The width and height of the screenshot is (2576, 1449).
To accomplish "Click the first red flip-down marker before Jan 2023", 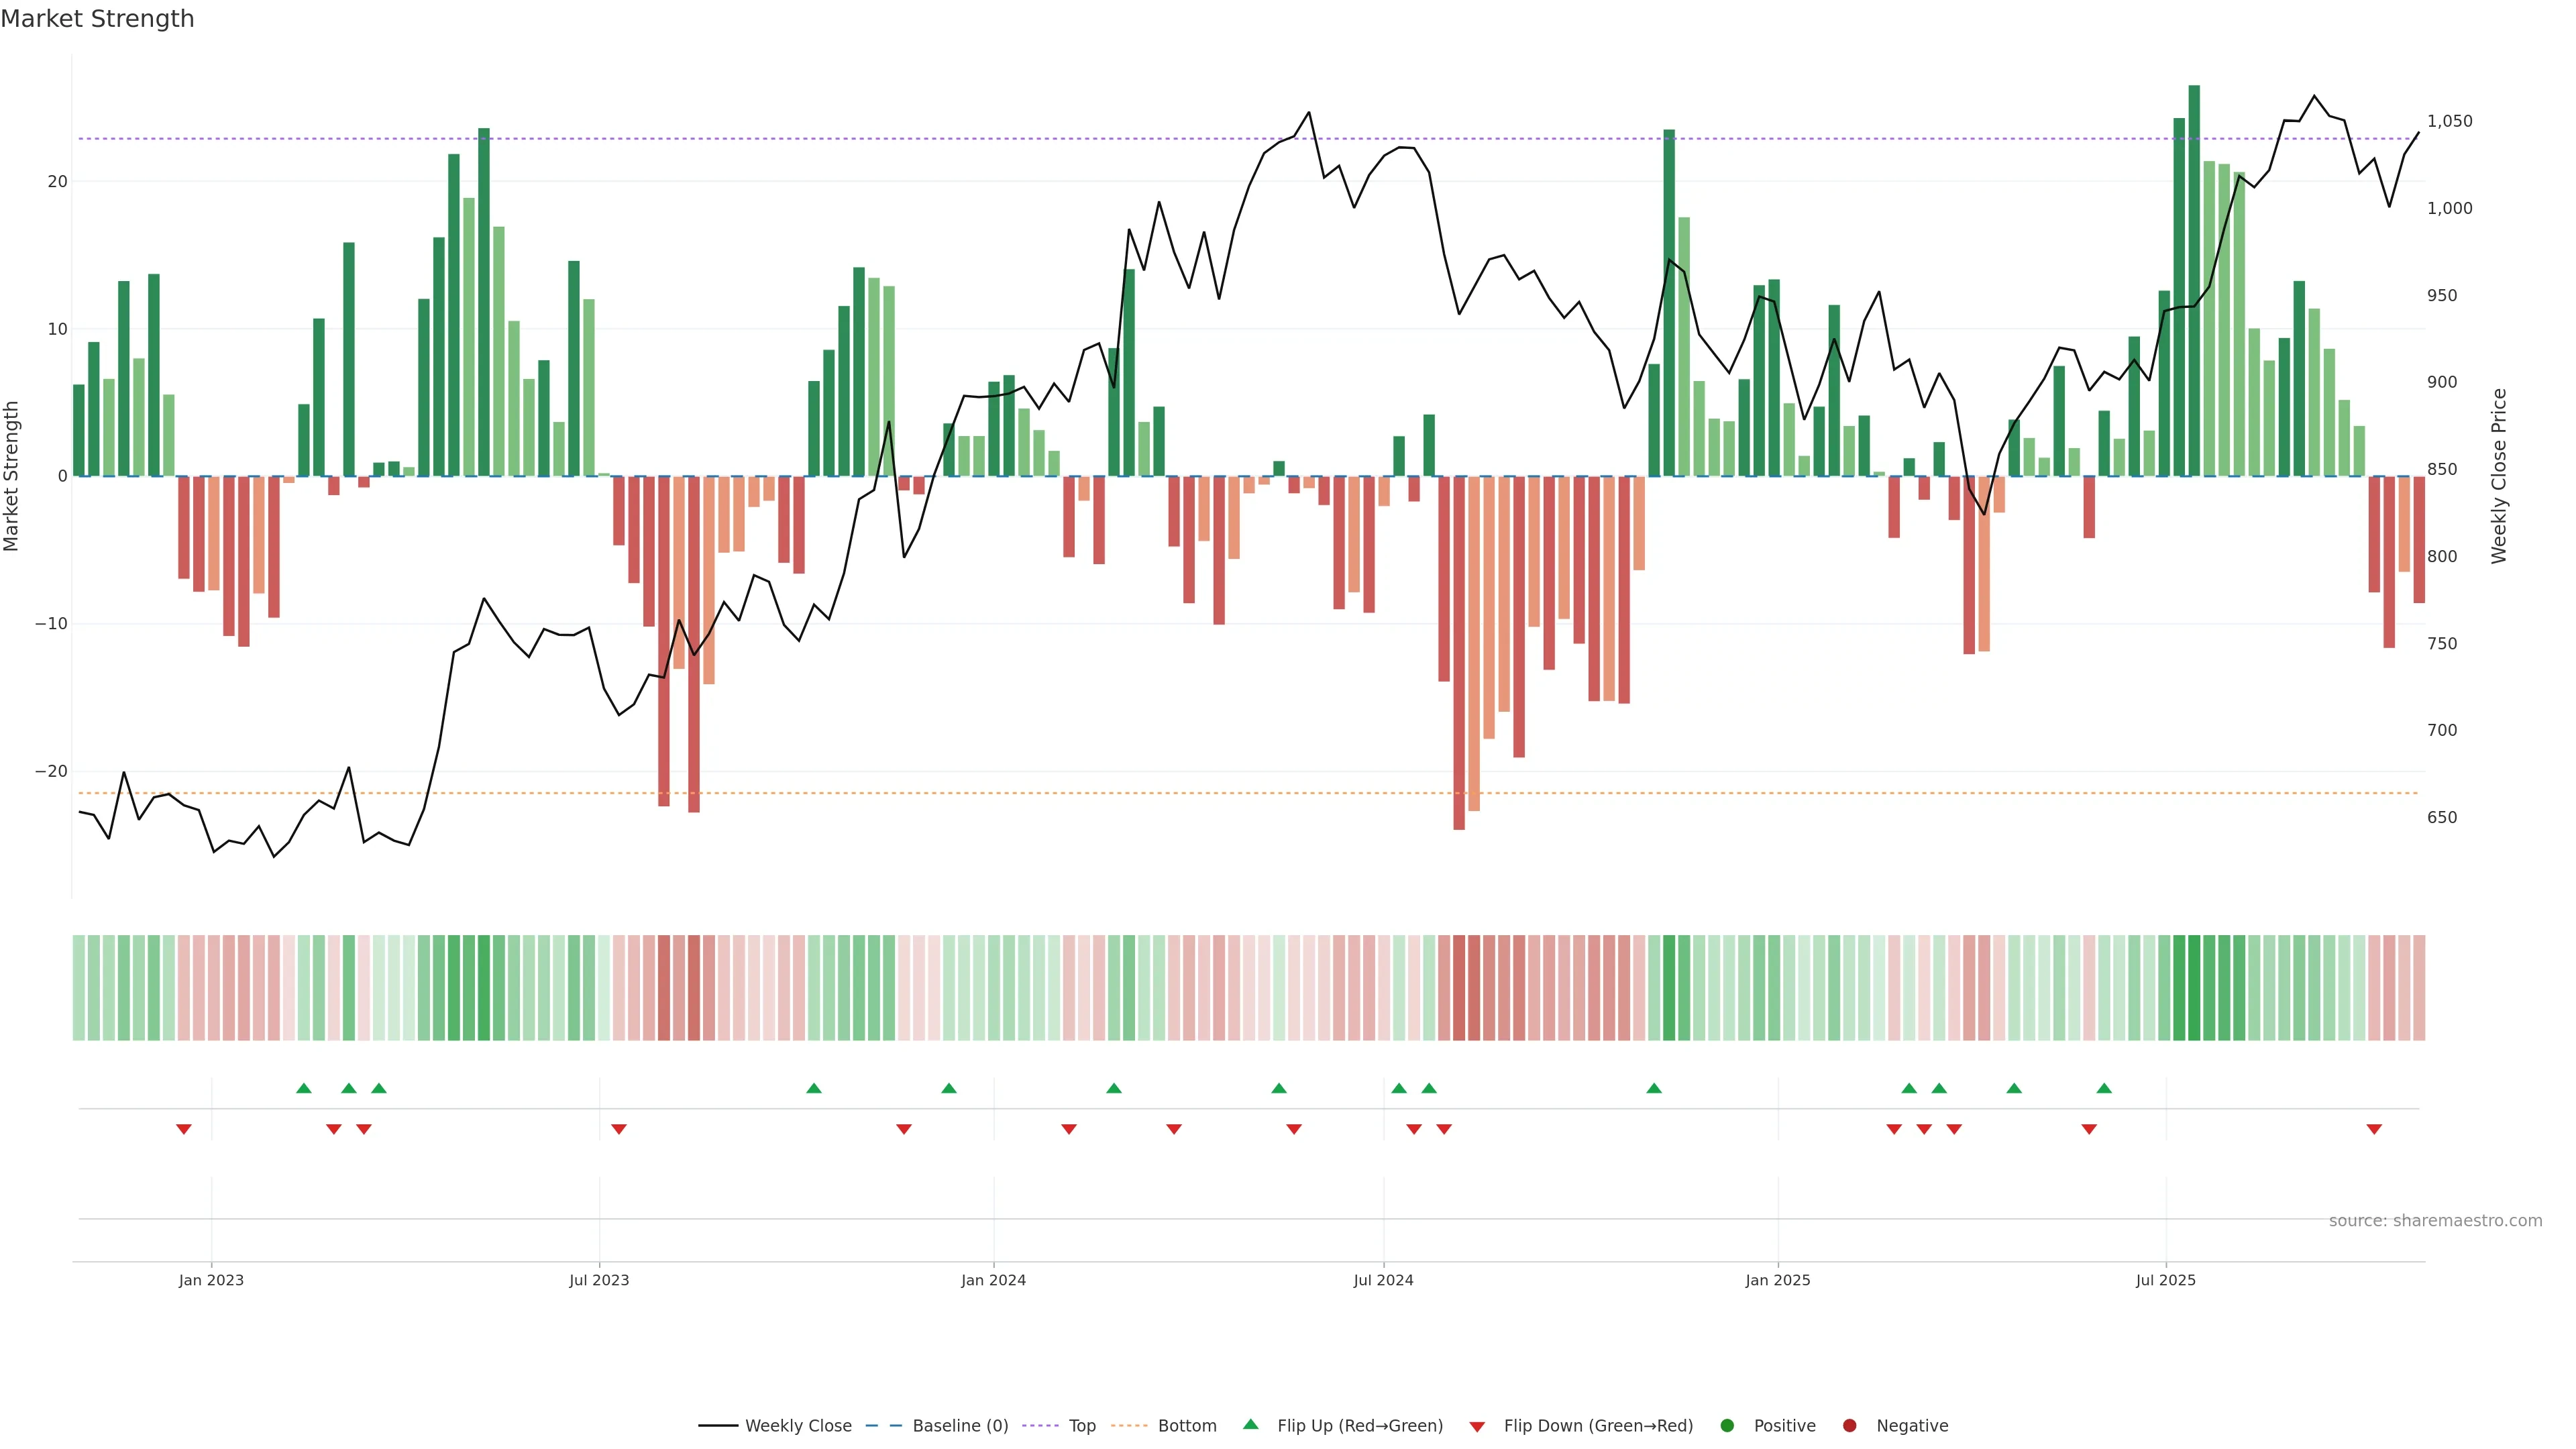I will (x=184, y=1129).
